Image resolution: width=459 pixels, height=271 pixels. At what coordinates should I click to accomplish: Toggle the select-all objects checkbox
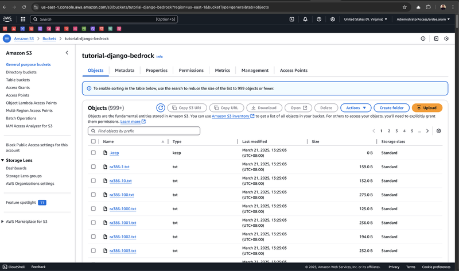pyautogui.click(x=94, y=141)
